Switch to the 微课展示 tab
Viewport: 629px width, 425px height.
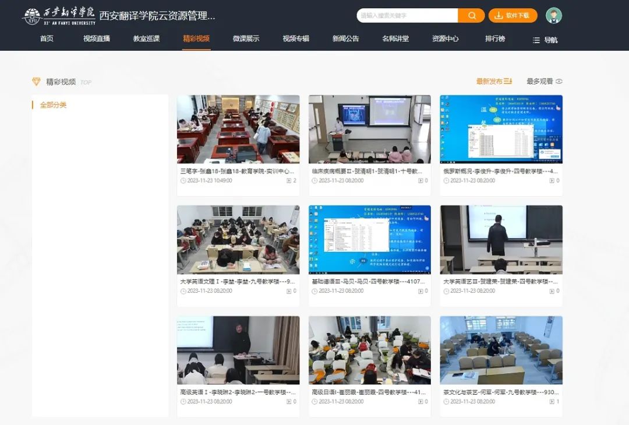pyautogui.click(x=246, y=39)
